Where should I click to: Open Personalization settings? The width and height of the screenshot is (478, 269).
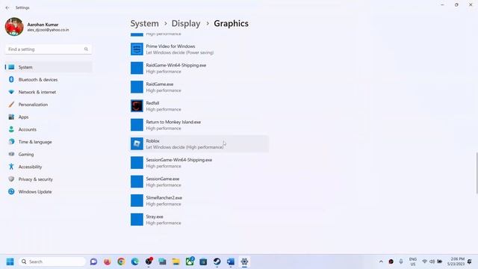(49, 105)
